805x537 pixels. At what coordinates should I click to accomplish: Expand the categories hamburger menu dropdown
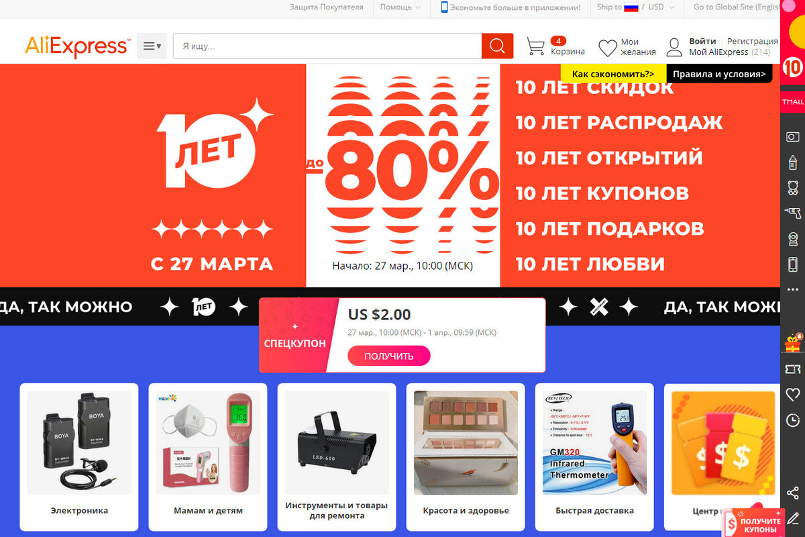tap(152, 46)
